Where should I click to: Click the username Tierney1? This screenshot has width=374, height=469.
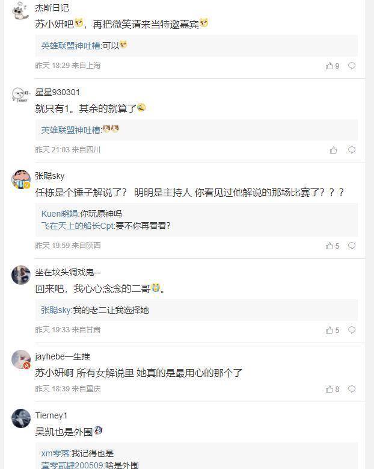[x=51, y=416]
